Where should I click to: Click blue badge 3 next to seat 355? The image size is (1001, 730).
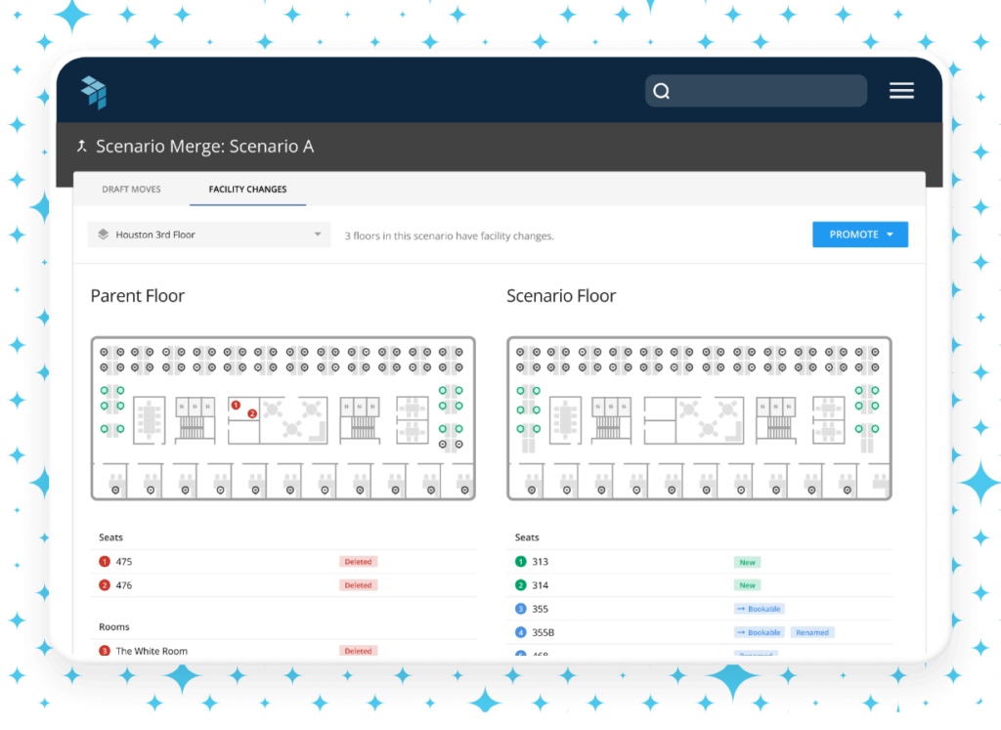tap(521, 609)
